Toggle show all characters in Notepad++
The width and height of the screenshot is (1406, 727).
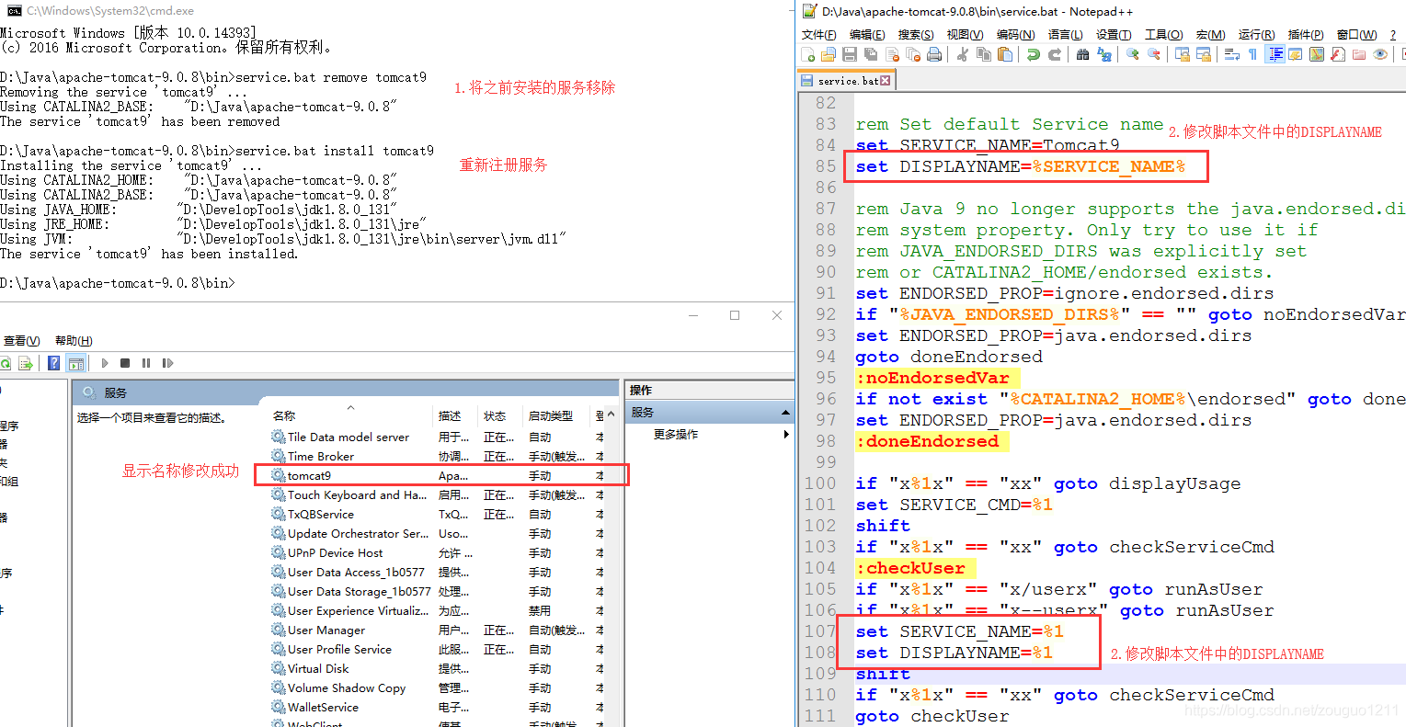coord(1252,55)
